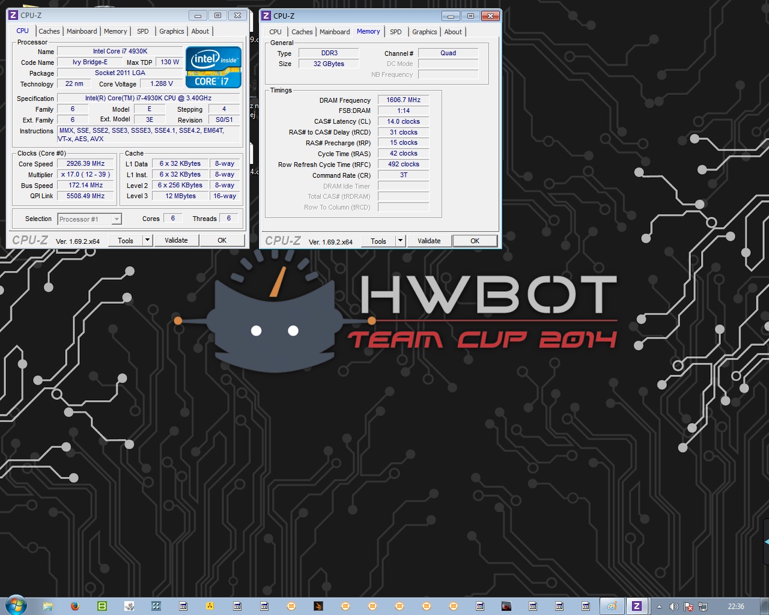Switch the timings CPU-Z window to CPU tab
769x615 pixels.
pyautogui.click(x=275, y=32)
